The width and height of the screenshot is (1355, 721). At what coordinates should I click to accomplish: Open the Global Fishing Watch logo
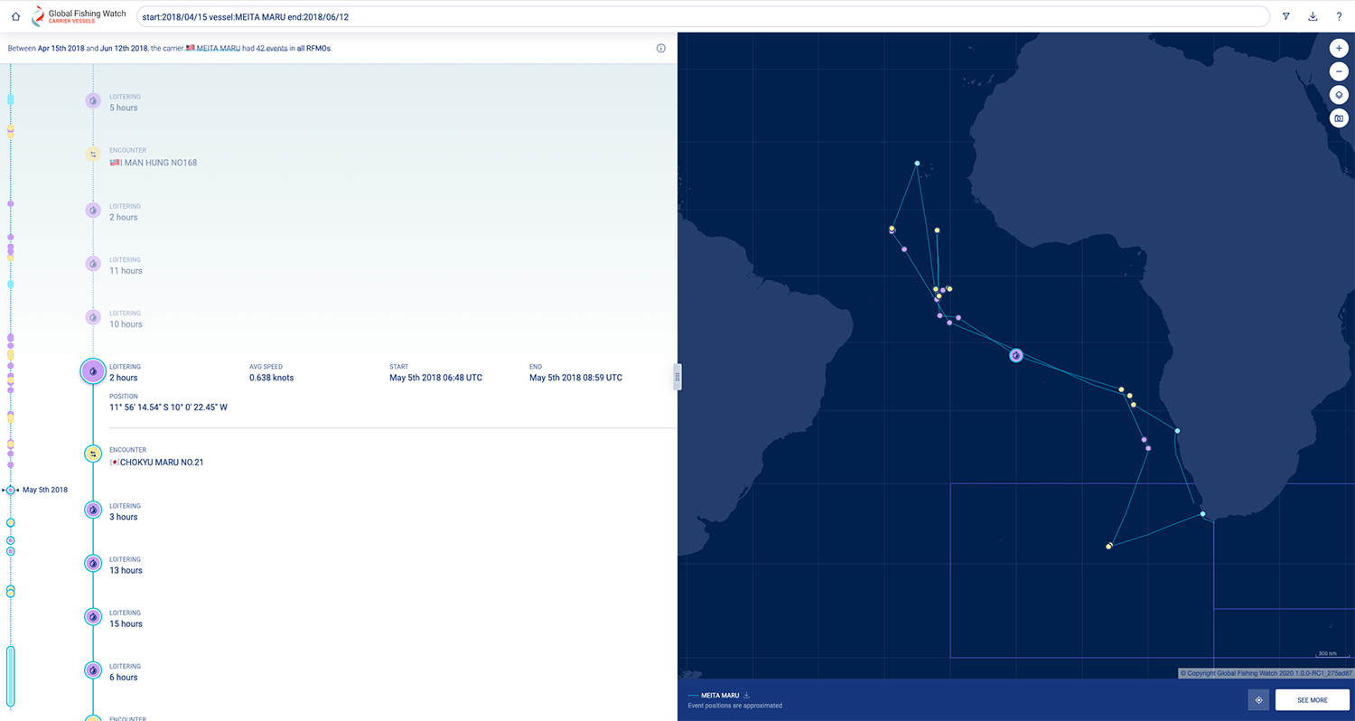pyautogui.click(x=79, y=16)
